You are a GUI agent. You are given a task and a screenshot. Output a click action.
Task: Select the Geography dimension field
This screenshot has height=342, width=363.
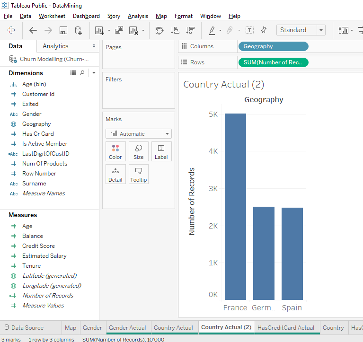point(36,124)
